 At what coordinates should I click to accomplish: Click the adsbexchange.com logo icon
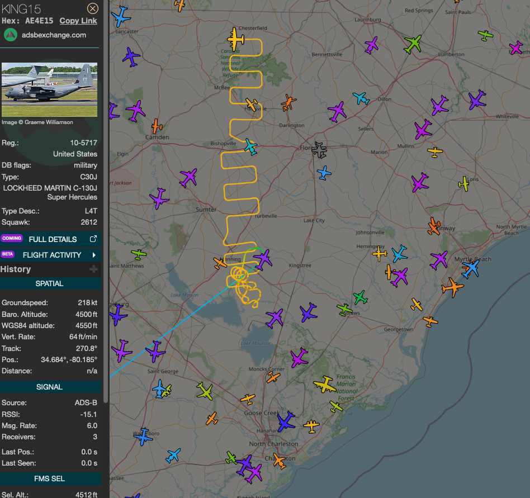(x=11, y=35)
